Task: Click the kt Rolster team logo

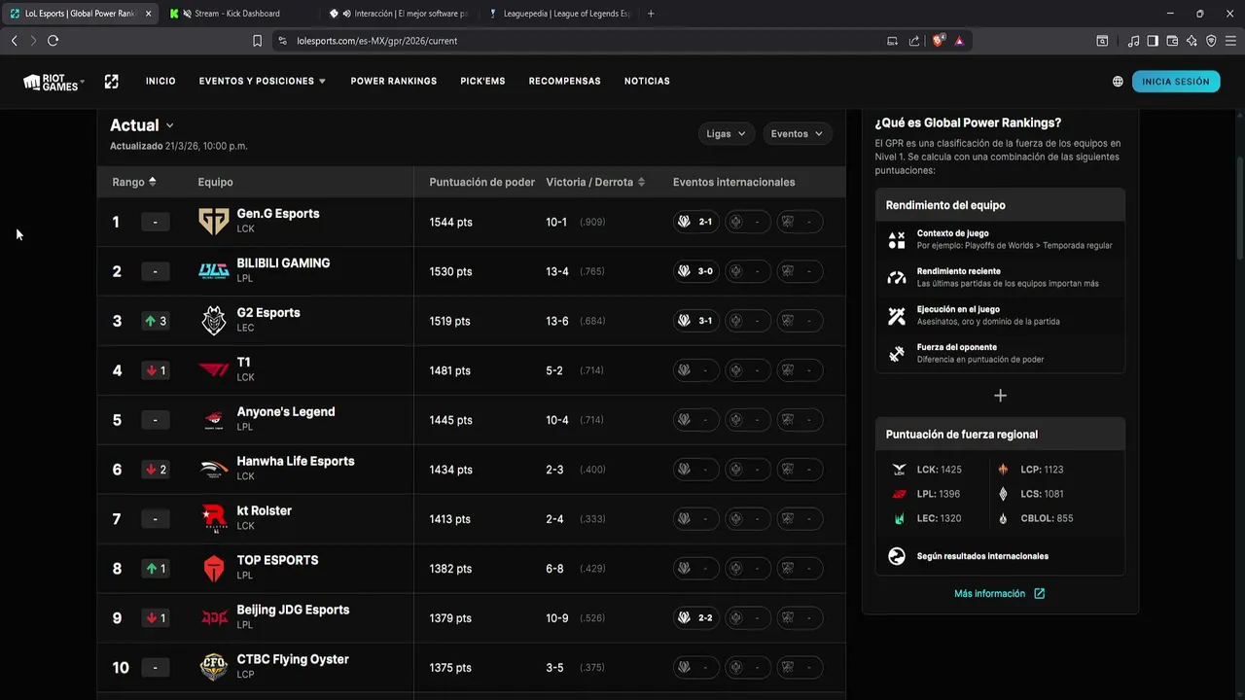Action: tap(213, 519)
